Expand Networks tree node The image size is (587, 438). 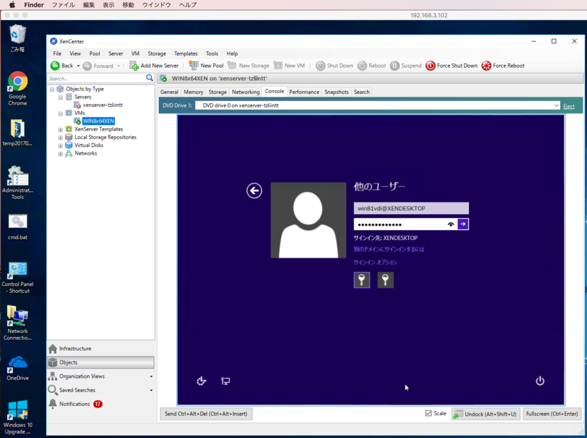[60, 154]
